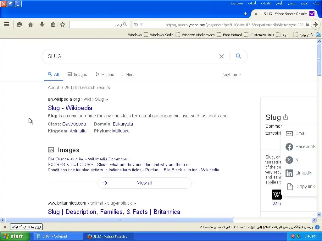
Task: Select the All results tab
Action: coord(53,74)
